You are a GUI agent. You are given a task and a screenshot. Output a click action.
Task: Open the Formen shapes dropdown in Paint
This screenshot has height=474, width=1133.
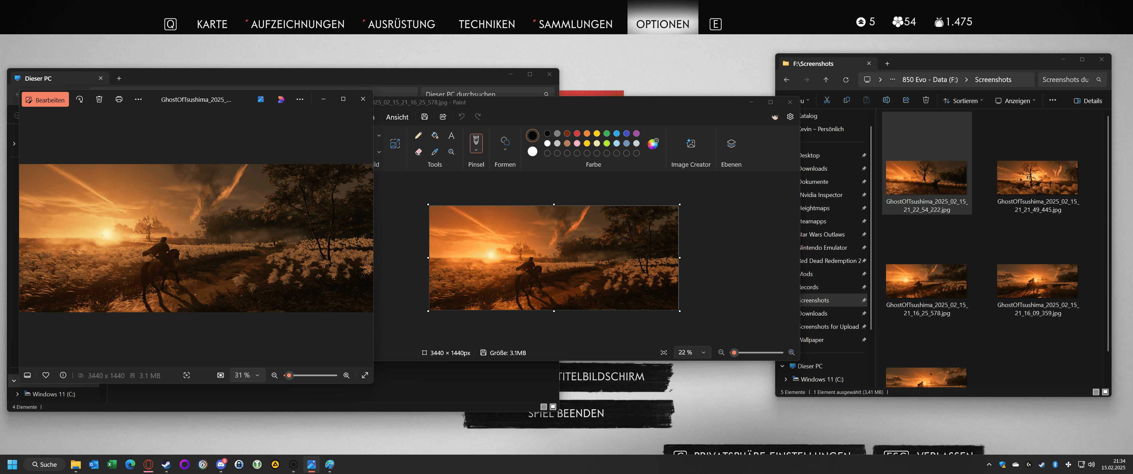coord(505,149)
